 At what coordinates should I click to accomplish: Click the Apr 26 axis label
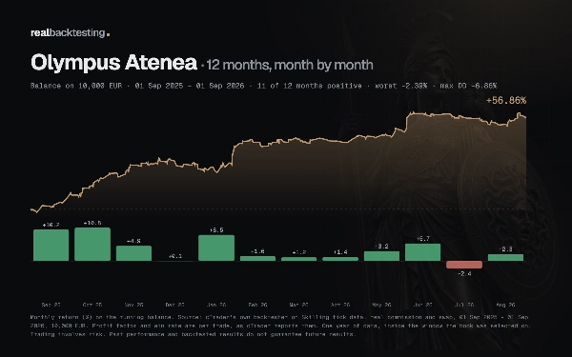tap(340, 305)
